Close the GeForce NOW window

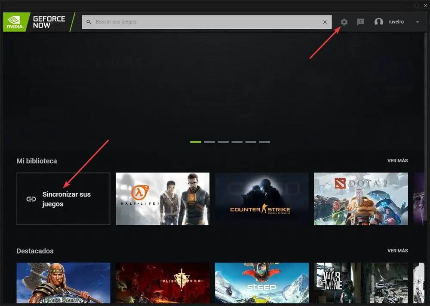coord(425,6)
